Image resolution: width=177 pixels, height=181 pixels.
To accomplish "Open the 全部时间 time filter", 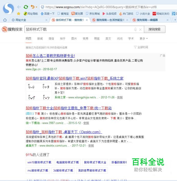I will tap(141, 47).
